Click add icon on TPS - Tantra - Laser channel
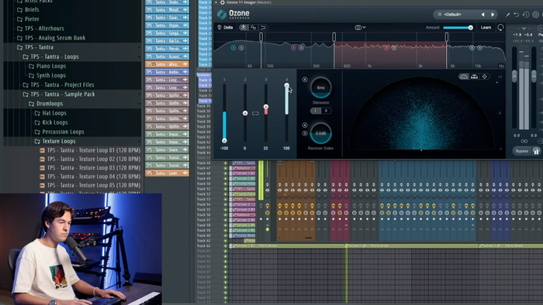The image size is (543, 305). pyautogui.click(x=185, y=173)
